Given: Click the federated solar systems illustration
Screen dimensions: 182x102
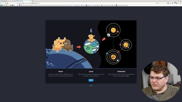Looking at the screenshot, I should pos(119,44).
